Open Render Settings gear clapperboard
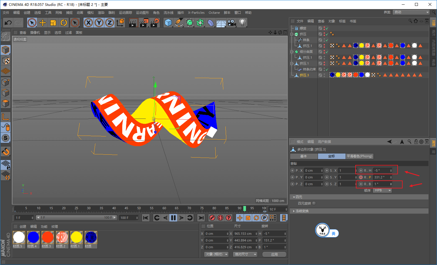Screen dimensions: 437x265 click(155, 23)
